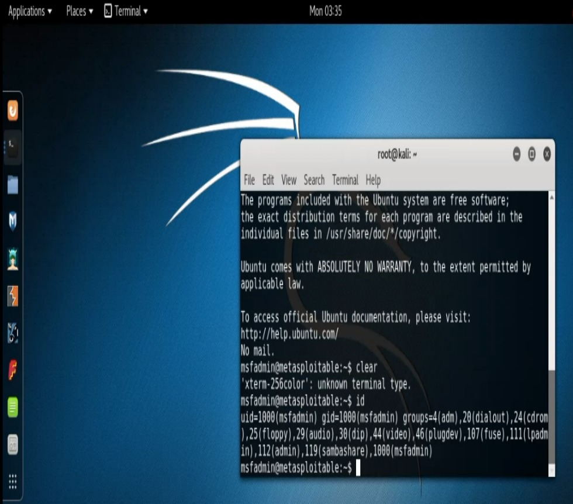Open the View menu in terminal
The image size is (573, 504).
(x=289, y=180)
